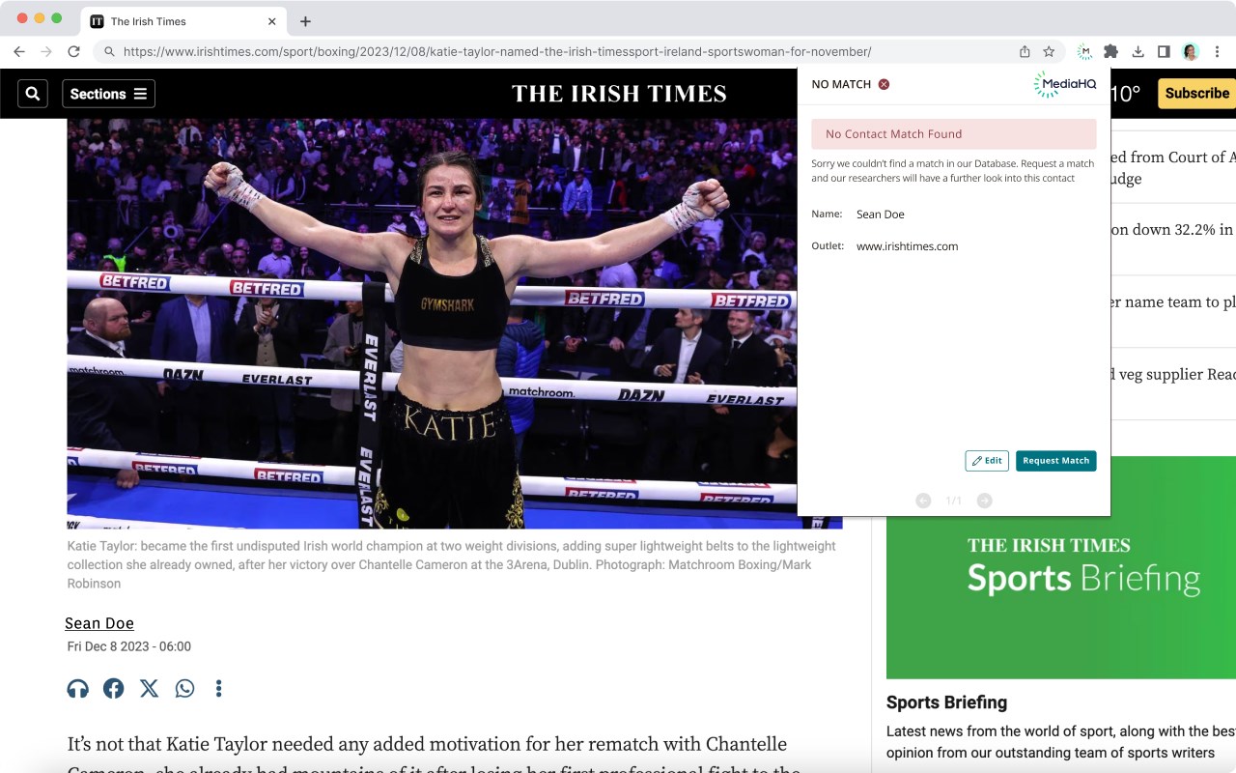Open the Chrome three-dot menu
This screenshot has height=773, width=1236.
[x=1218, y=51]
